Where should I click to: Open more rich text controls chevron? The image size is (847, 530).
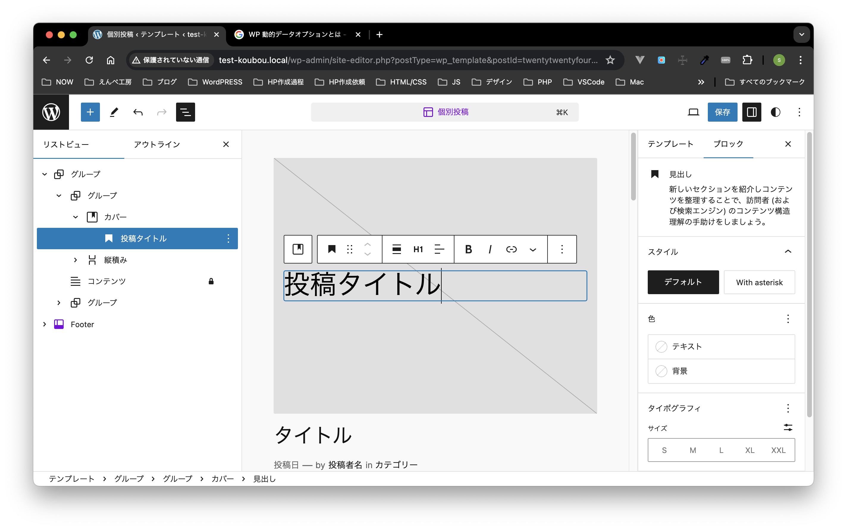pos(533,249)
